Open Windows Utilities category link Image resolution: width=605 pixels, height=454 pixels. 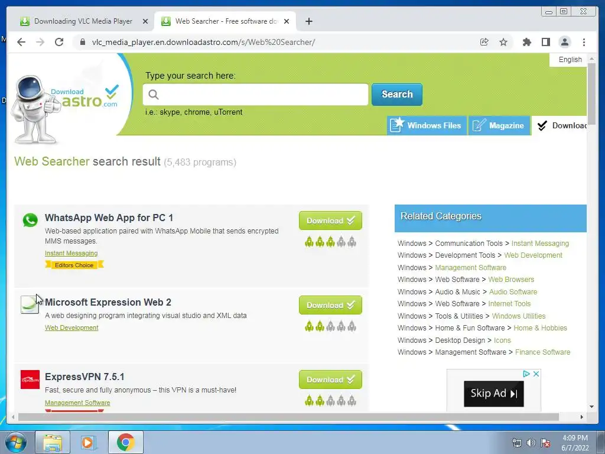tap(518, 316)
